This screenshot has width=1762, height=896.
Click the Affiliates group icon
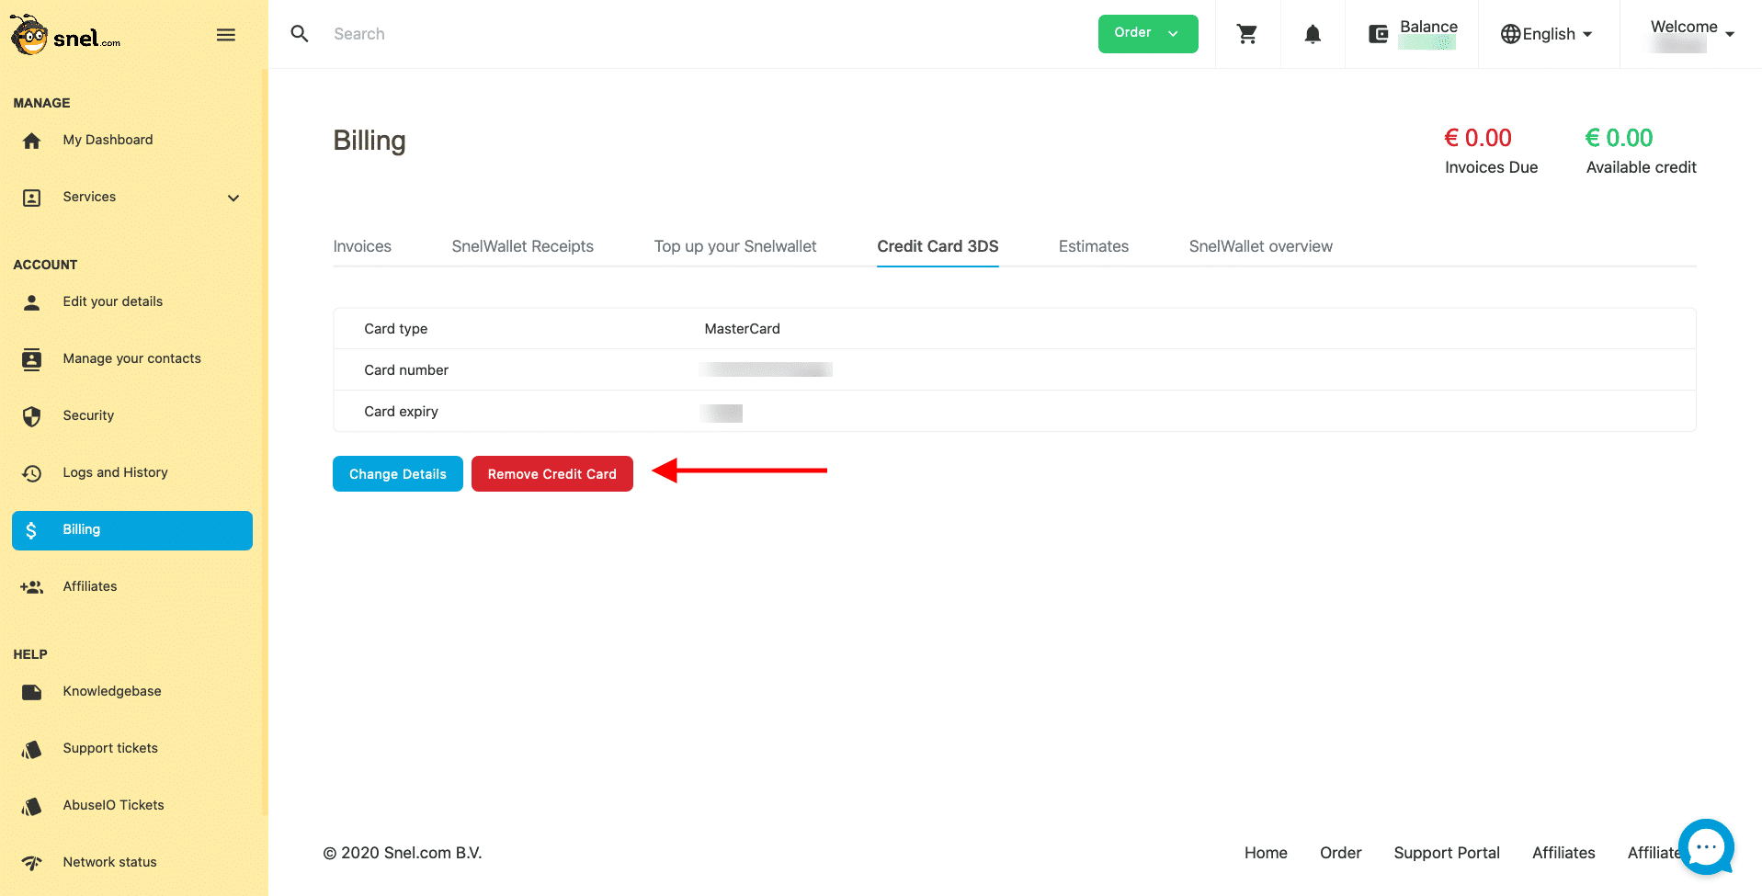(32, 587)
